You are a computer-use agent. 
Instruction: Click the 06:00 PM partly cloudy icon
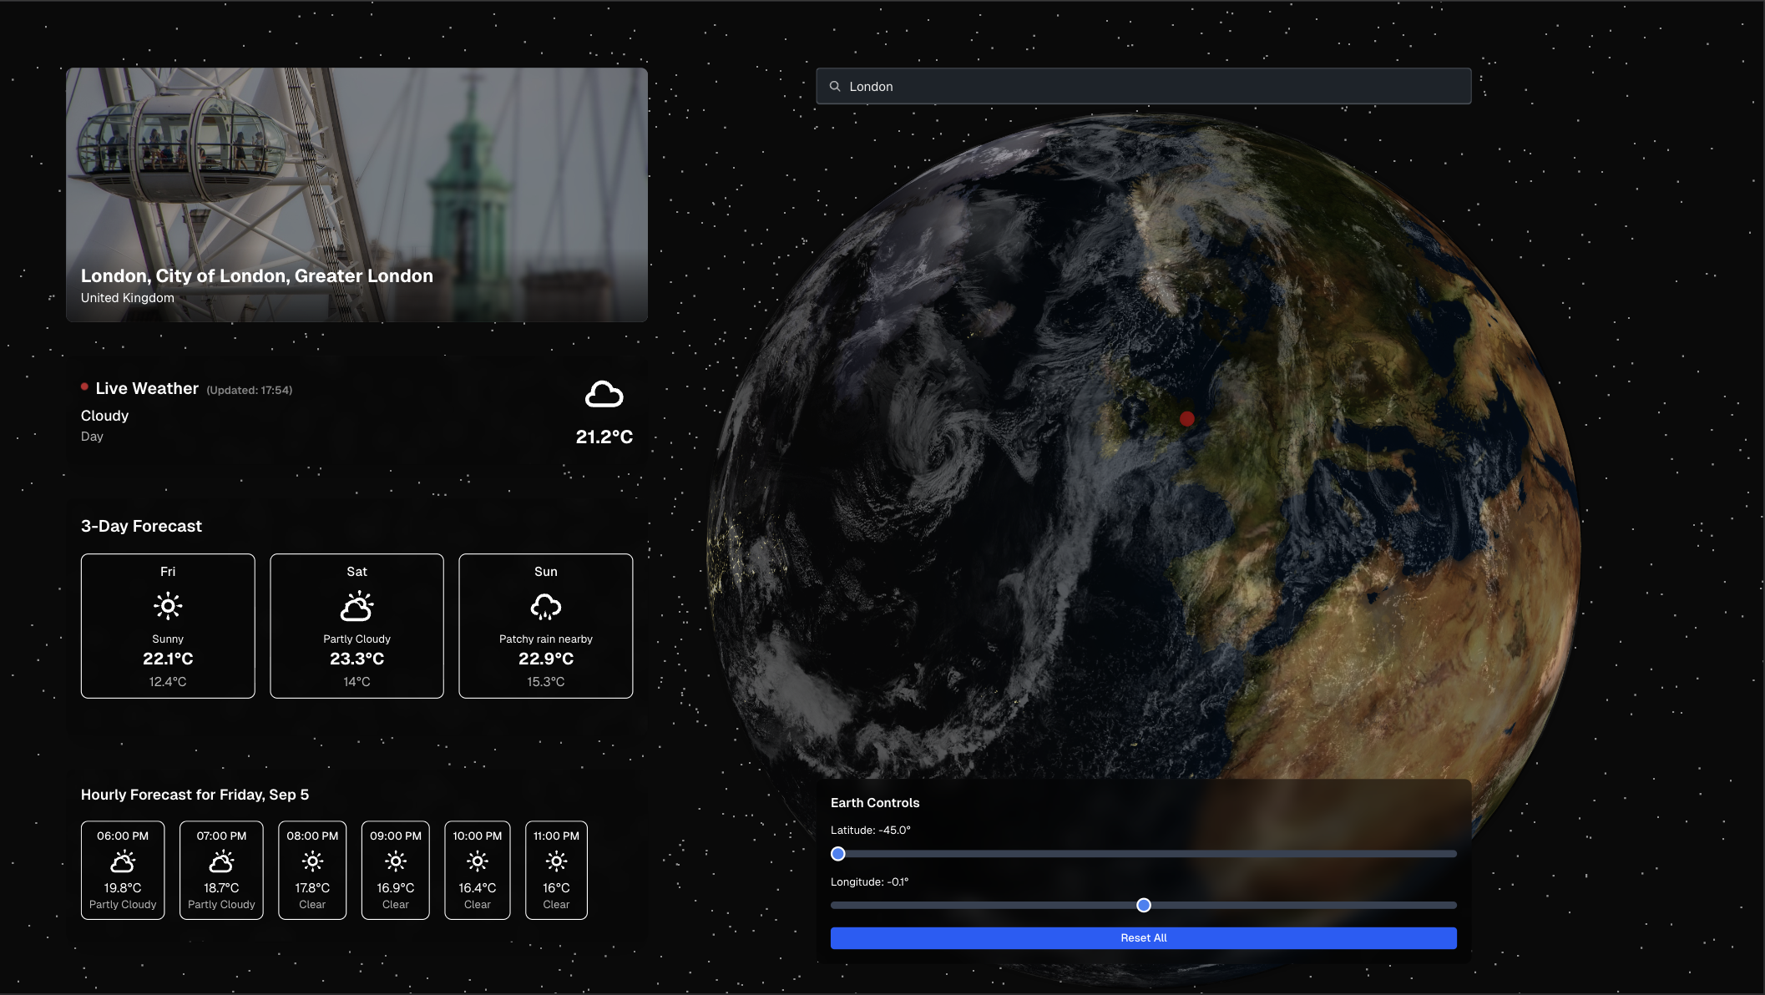pos(123,861)
